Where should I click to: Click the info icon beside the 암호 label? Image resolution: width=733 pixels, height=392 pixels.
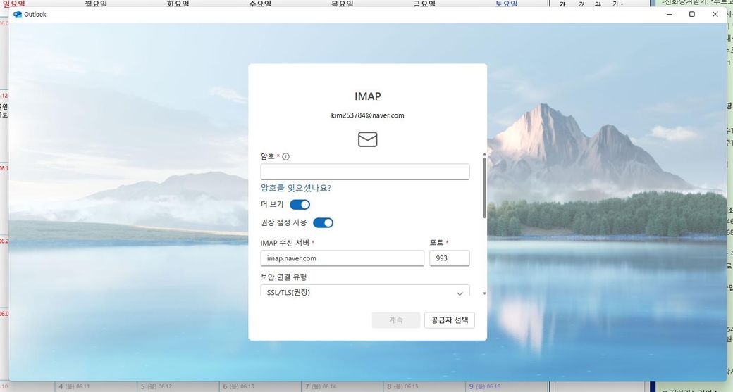[x=286, y=157]
